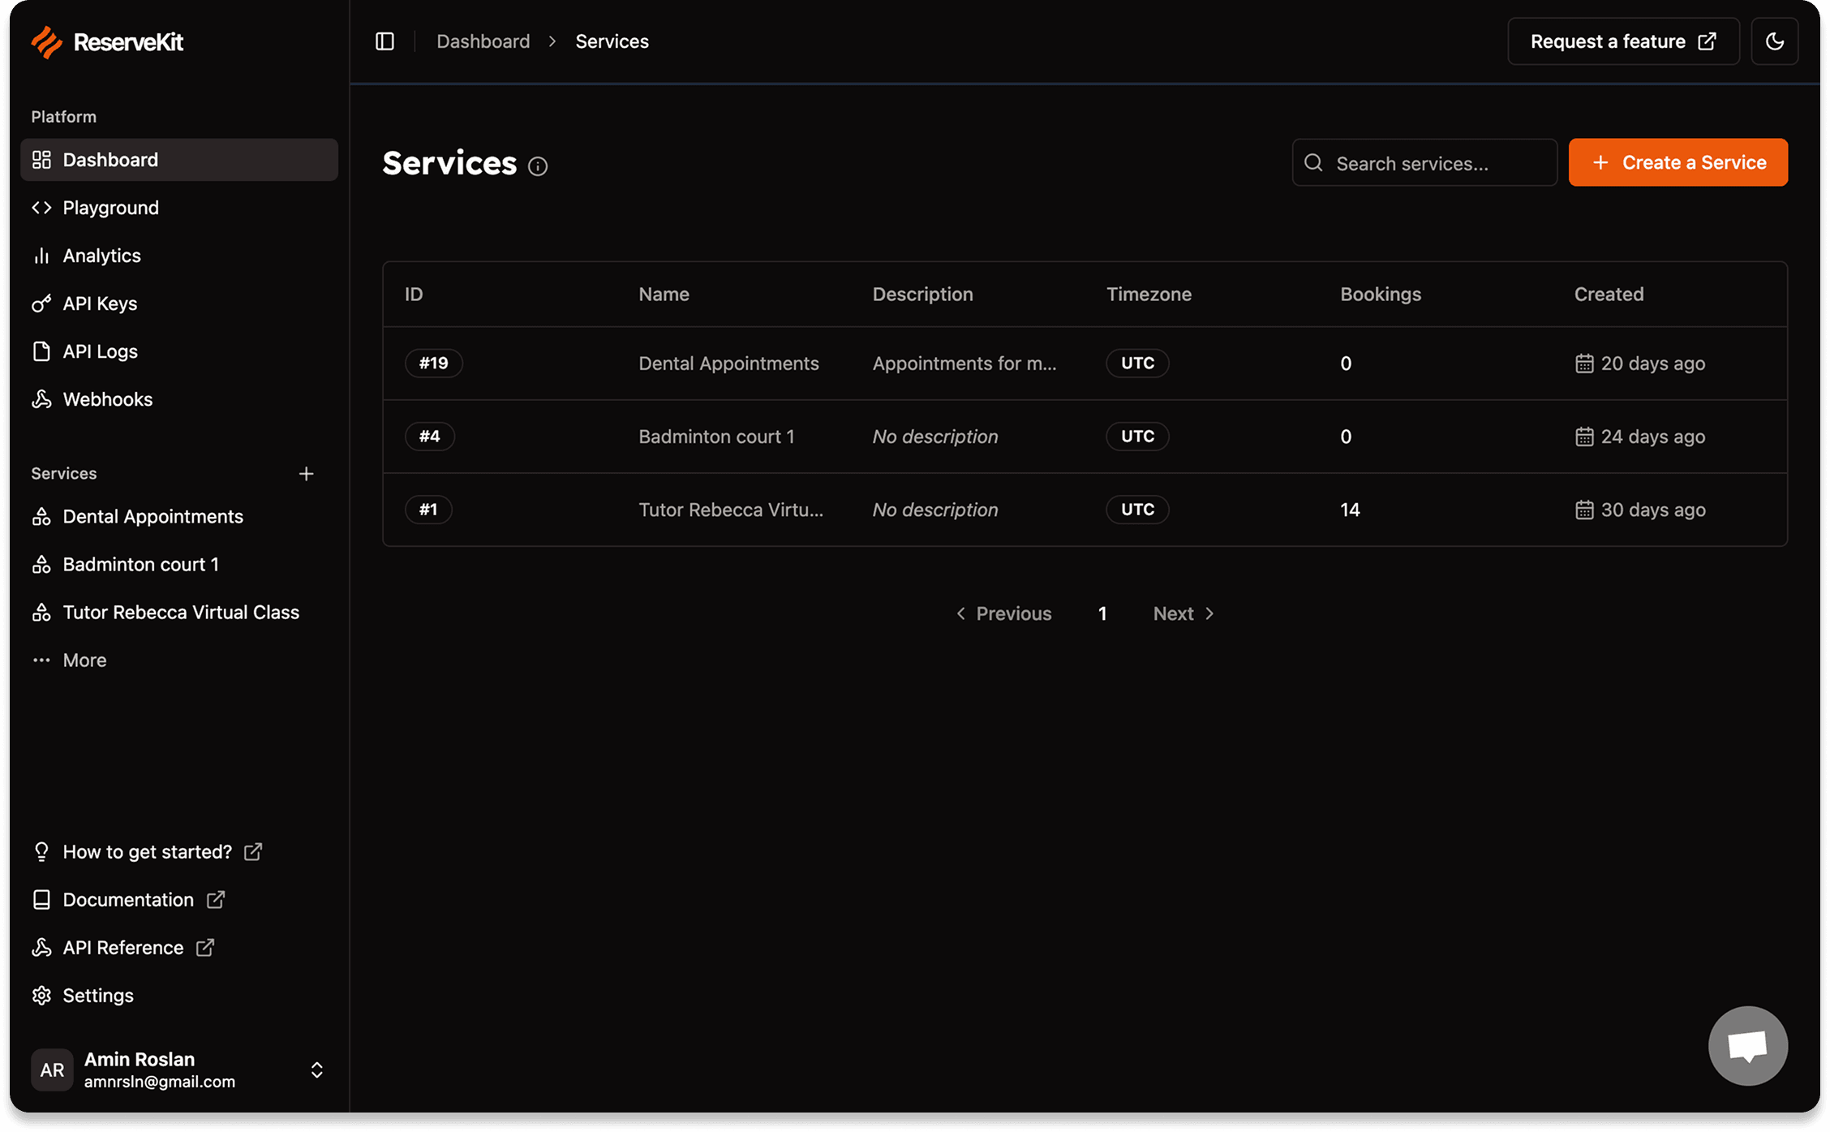Screen dimensions: 1830x1132
Task: Click the Create a Service button
Action: pyautogui.click(x=1677, y=163)
